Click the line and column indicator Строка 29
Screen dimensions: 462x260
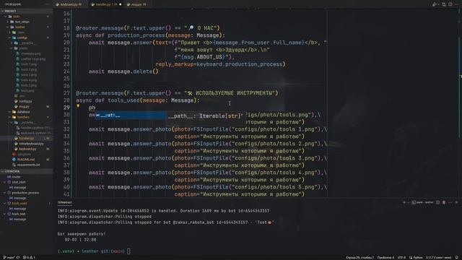tap(359, 258)
